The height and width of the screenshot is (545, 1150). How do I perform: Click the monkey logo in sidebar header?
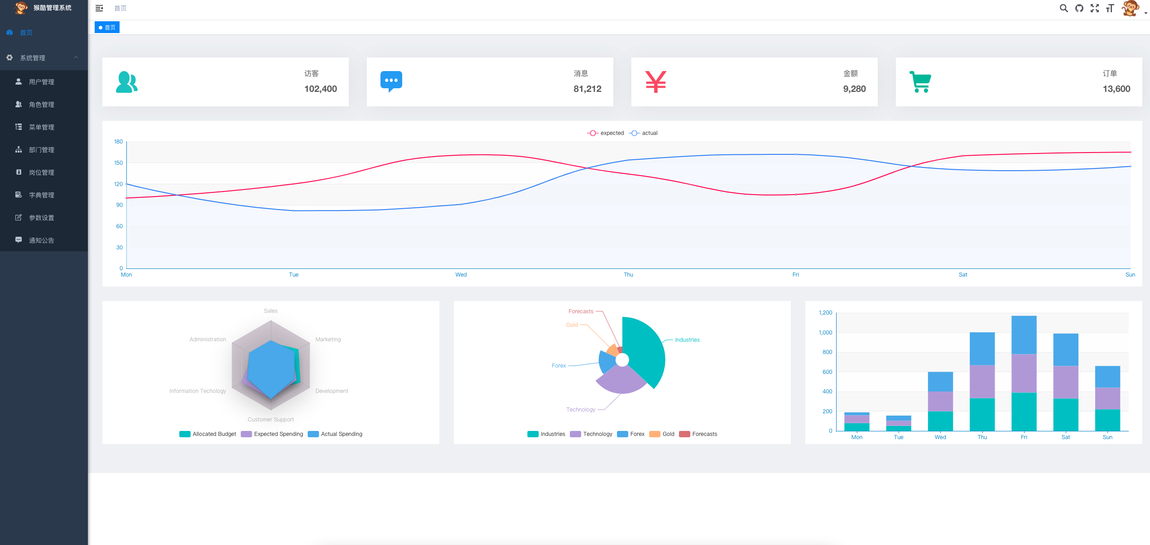21,8
